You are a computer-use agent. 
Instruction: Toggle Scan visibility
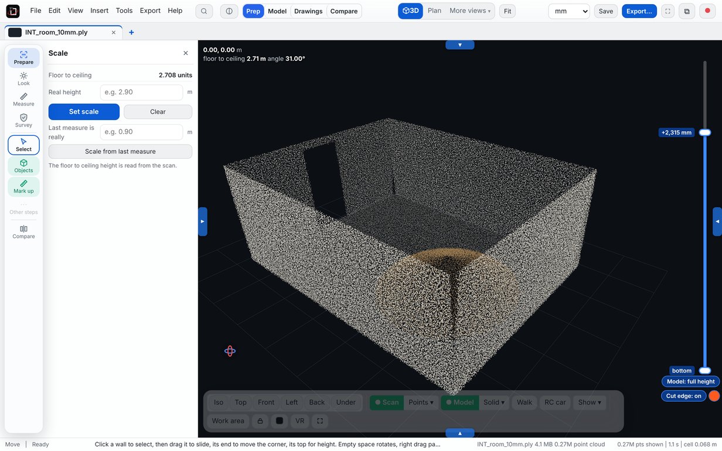click(x=387, y=402)
